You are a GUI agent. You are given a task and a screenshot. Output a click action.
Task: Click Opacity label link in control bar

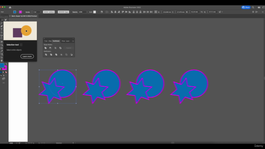coord(75,12)
